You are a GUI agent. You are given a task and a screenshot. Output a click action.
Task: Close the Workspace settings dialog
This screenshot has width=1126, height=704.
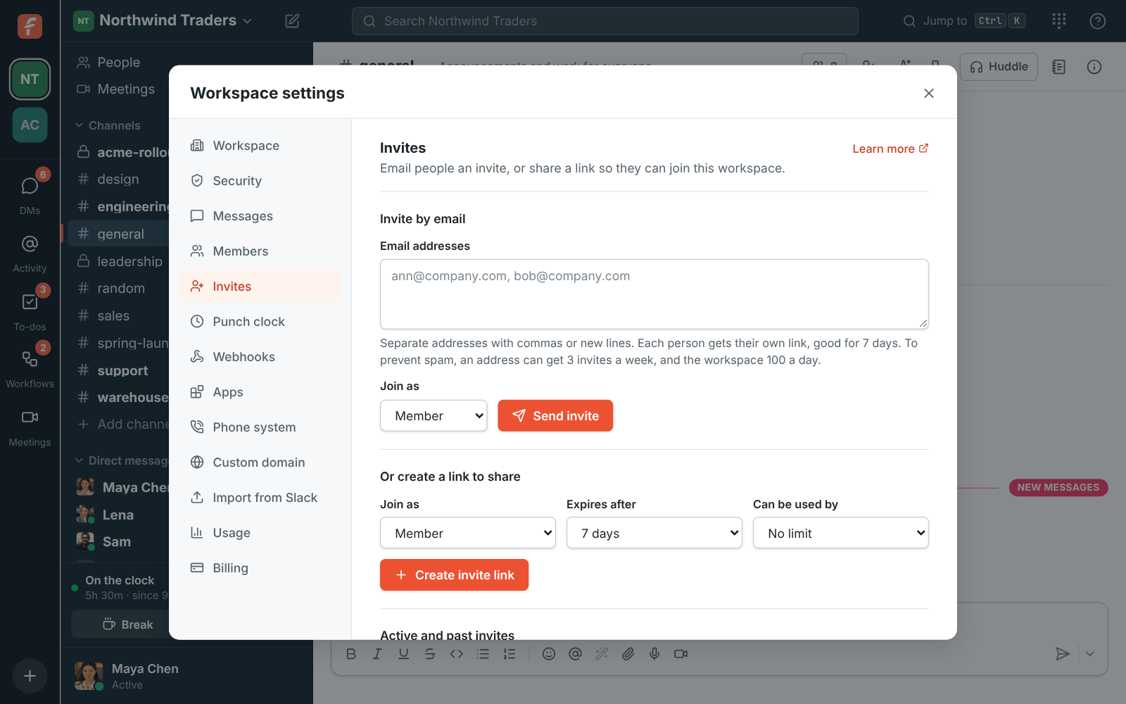pos(929,94)
